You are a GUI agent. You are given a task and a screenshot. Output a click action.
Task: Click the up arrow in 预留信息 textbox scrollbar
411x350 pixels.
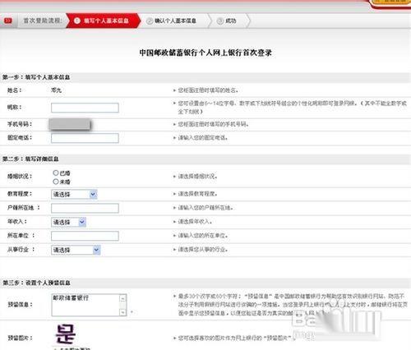pyautogui.click(x=122, y=298)
